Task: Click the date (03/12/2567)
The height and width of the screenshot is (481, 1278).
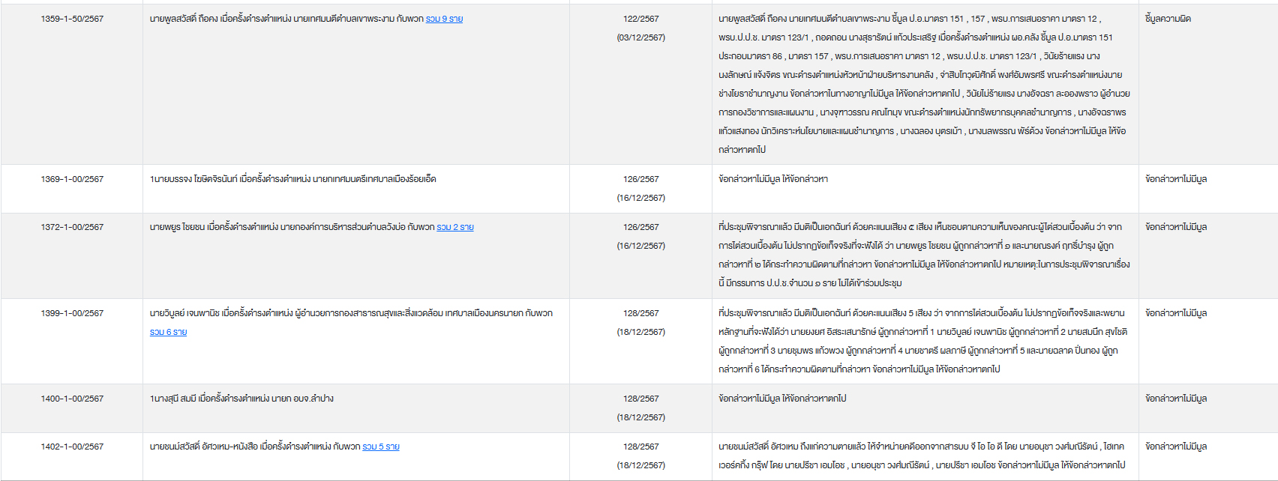Action: tap(640, 37)
